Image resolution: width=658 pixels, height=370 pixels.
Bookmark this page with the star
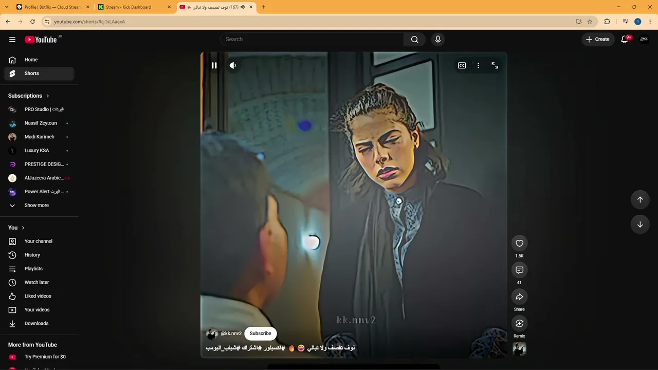(x=590, y=22)
